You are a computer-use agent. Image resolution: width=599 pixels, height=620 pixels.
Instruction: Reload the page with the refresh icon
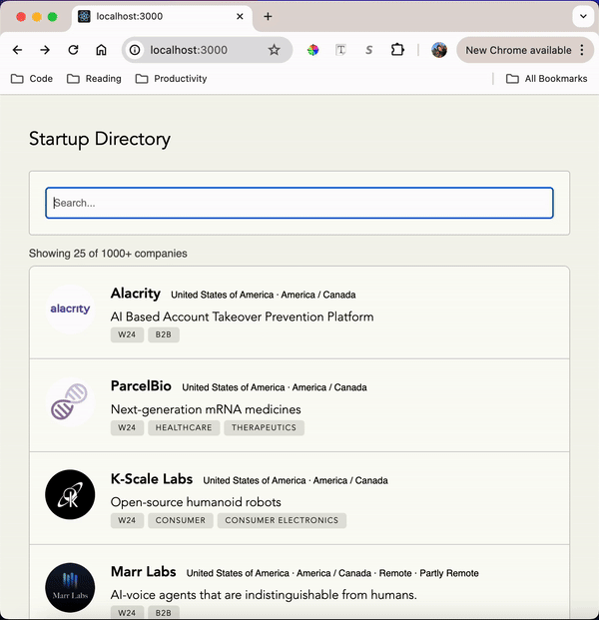[x=73, y=50]
